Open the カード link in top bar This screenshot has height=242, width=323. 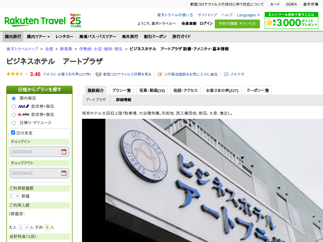275,4
